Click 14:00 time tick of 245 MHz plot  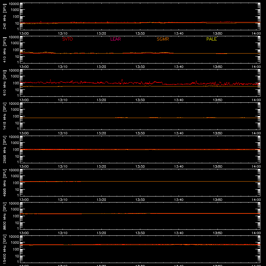click(x=256, y=34)
